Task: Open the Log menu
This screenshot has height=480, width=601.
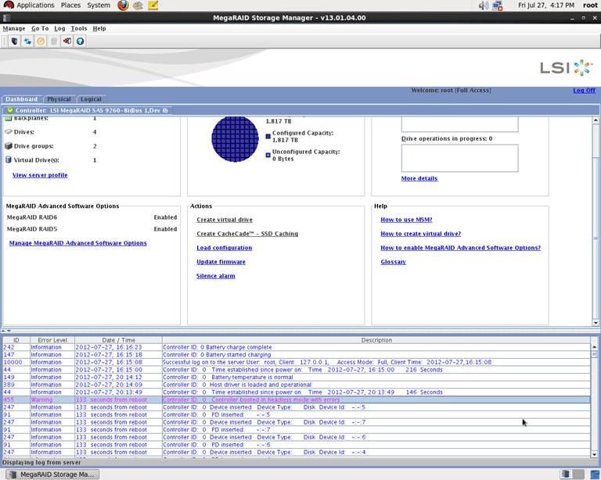Action: (59, 28)
